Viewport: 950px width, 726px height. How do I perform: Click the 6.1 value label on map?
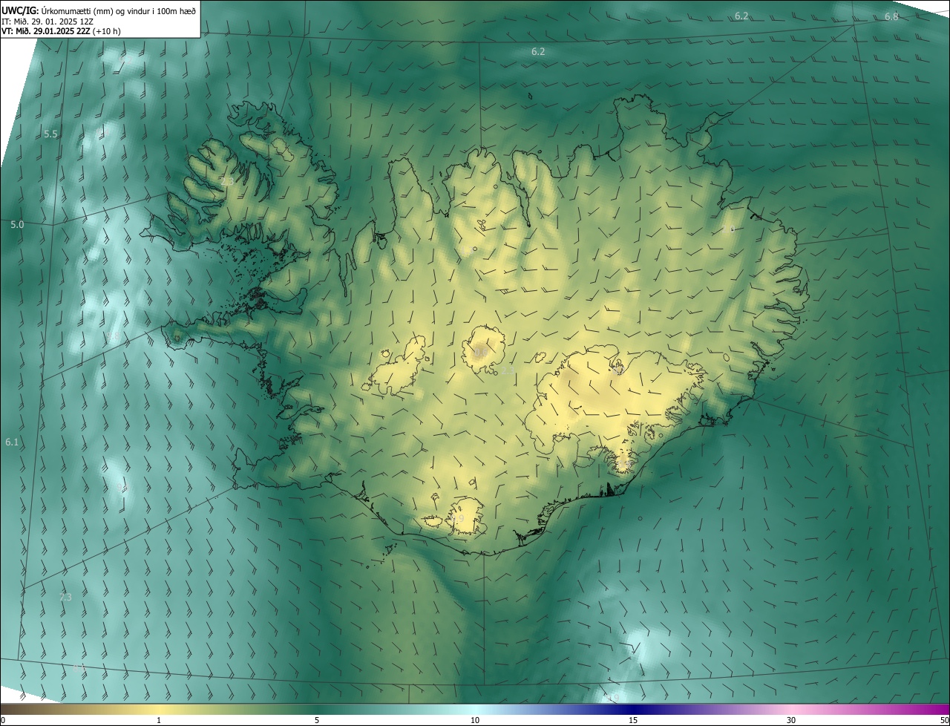[x=12, y=442]
